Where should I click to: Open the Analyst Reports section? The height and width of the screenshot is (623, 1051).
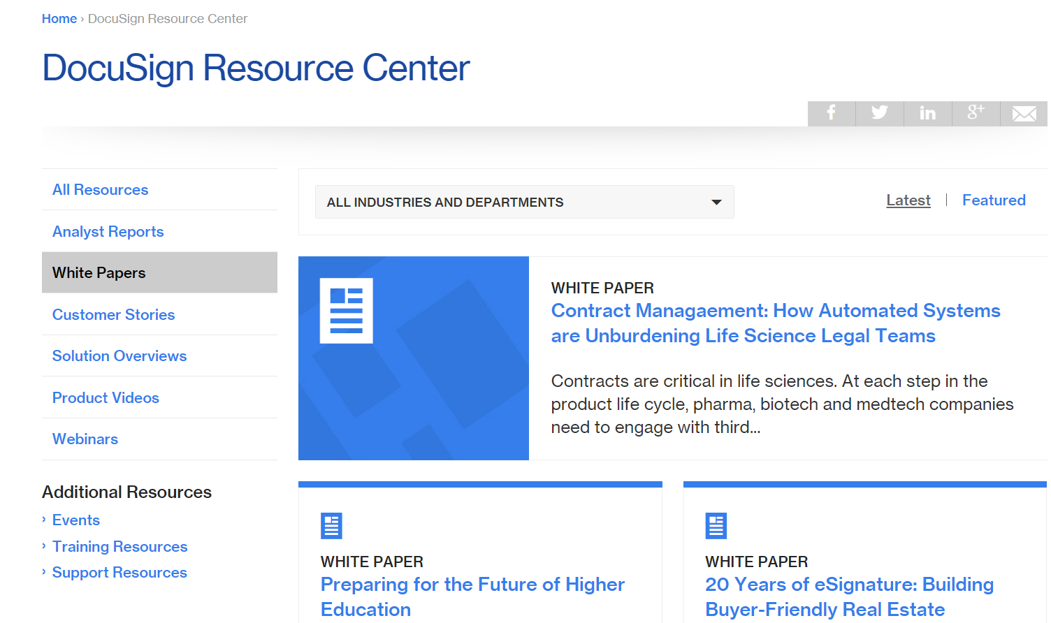[x=108, y=231]
